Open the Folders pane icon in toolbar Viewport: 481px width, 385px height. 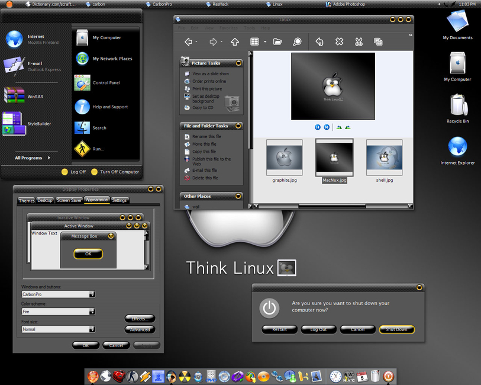[277, 41]
